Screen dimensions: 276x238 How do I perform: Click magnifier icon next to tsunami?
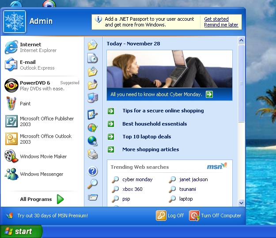(x=172, y=189)
